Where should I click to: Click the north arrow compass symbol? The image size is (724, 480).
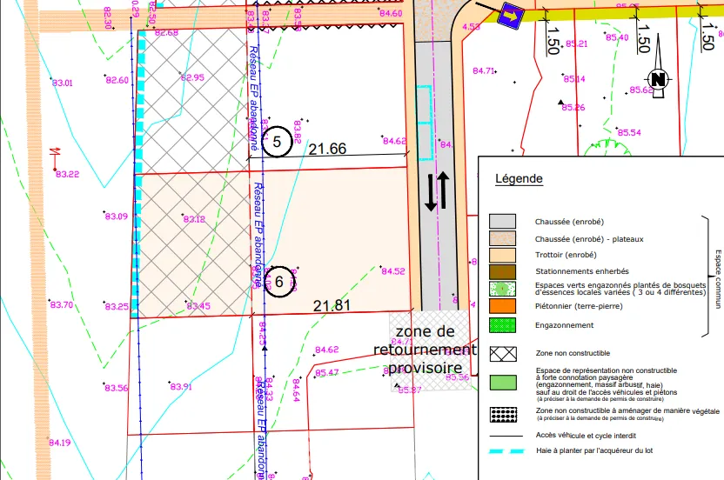click(659, 79)
